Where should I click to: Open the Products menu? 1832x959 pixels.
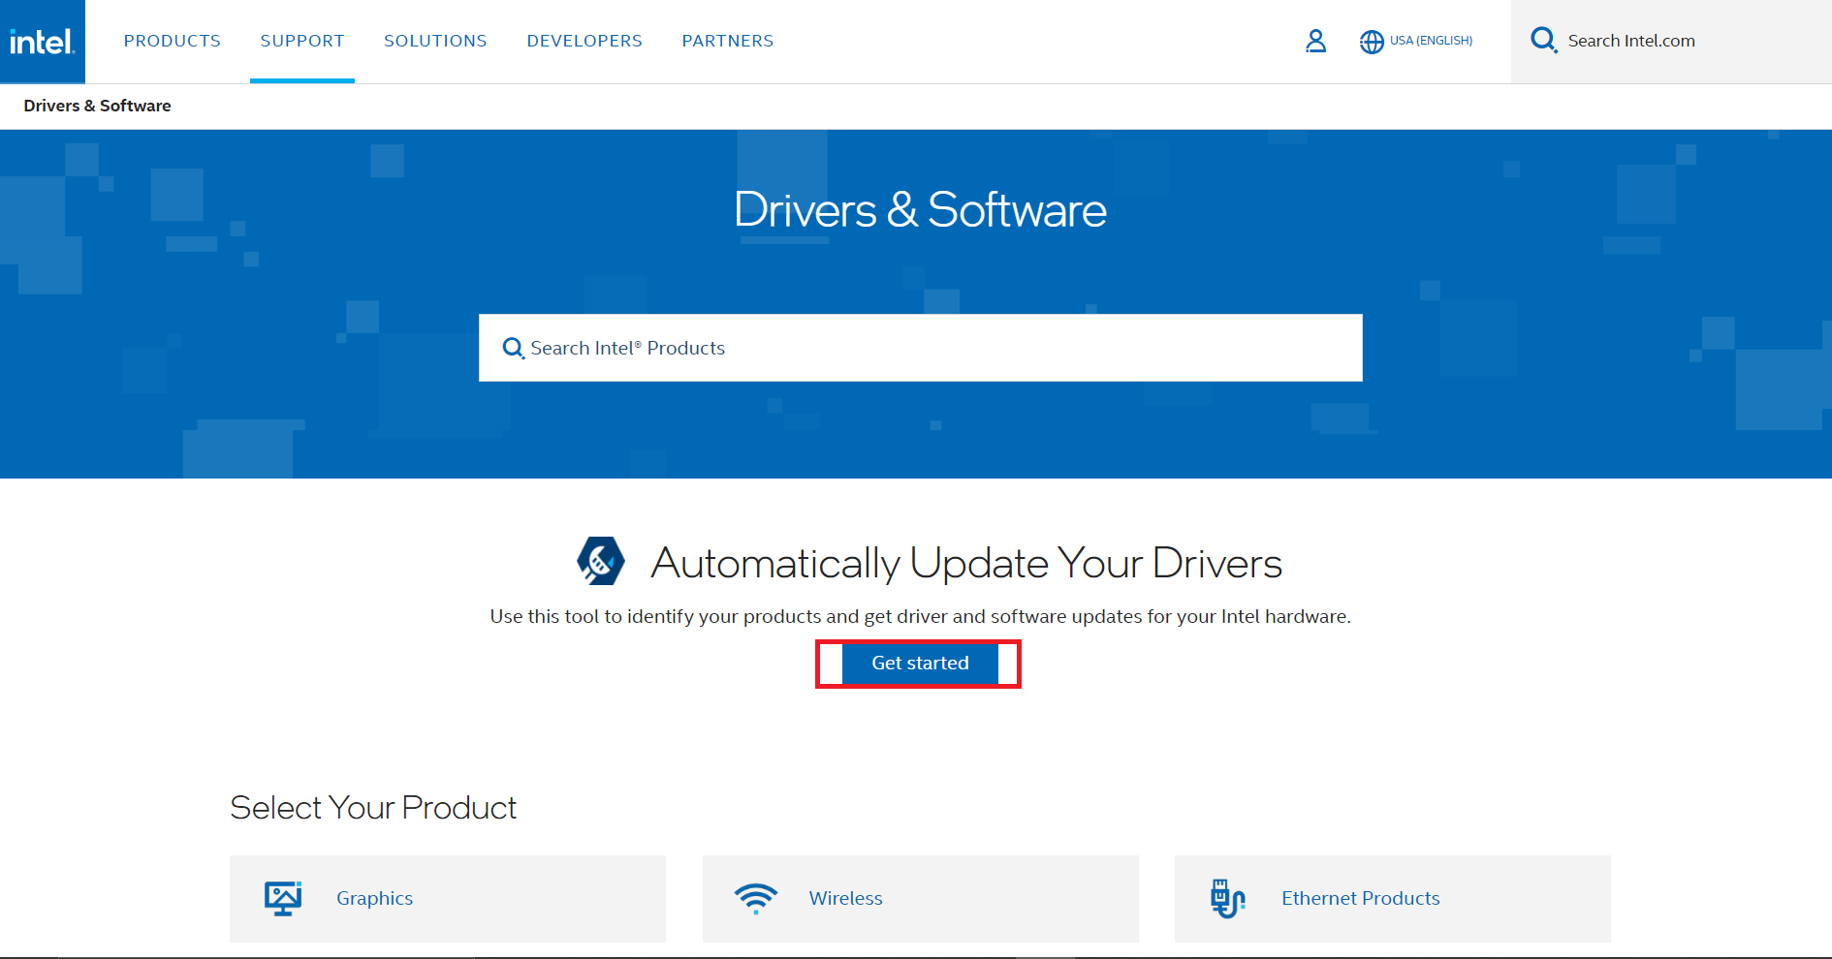click(173, 41)
